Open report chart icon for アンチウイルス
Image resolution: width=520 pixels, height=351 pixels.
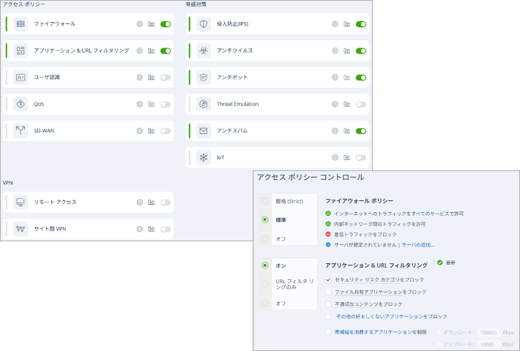click(346, 50)
